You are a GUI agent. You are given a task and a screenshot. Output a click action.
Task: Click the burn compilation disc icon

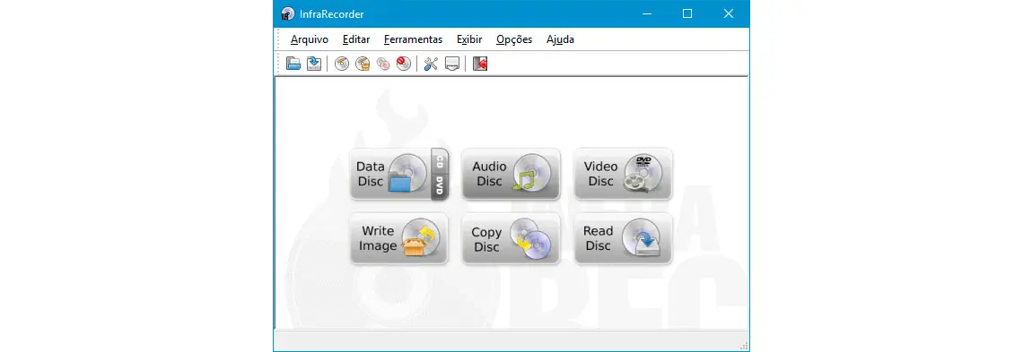pyautogui.click(x=342, y=63)
